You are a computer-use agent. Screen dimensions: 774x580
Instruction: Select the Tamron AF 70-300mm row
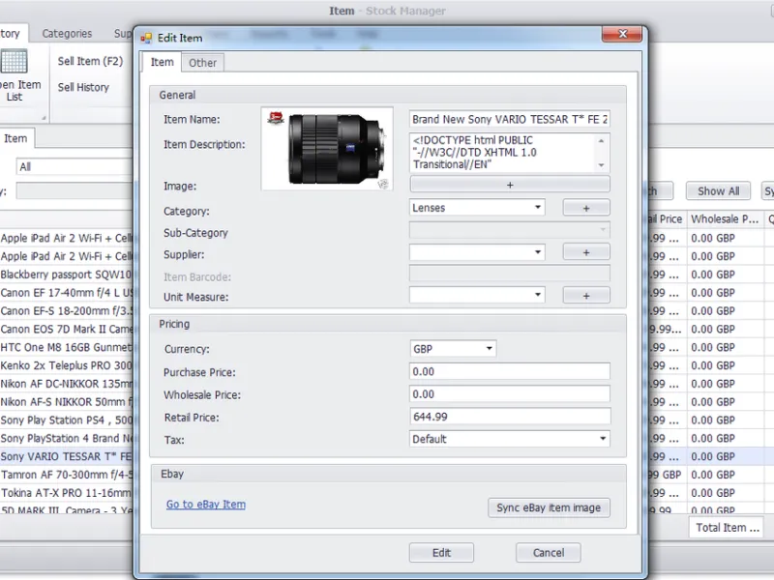pyautogui.click(x=66, y=475)
